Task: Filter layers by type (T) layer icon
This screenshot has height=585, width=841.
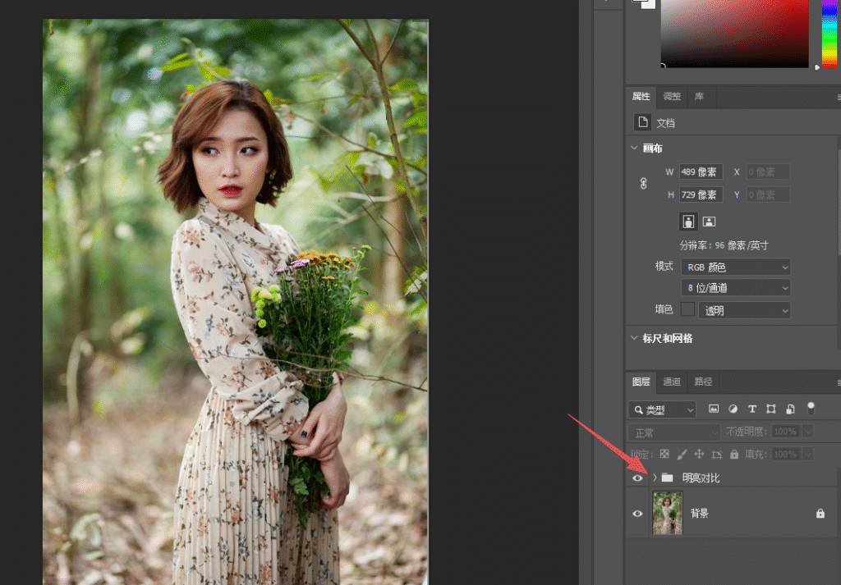Action: point(752,409)
